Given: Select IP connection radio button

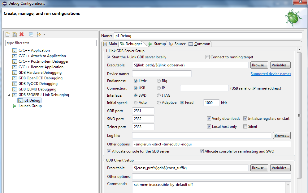Looking at the screenshot, I should (x=159, y=88).
